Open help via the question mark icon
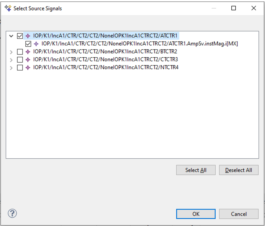The width and height of the screenshot is (265, 226). (12, 213)
